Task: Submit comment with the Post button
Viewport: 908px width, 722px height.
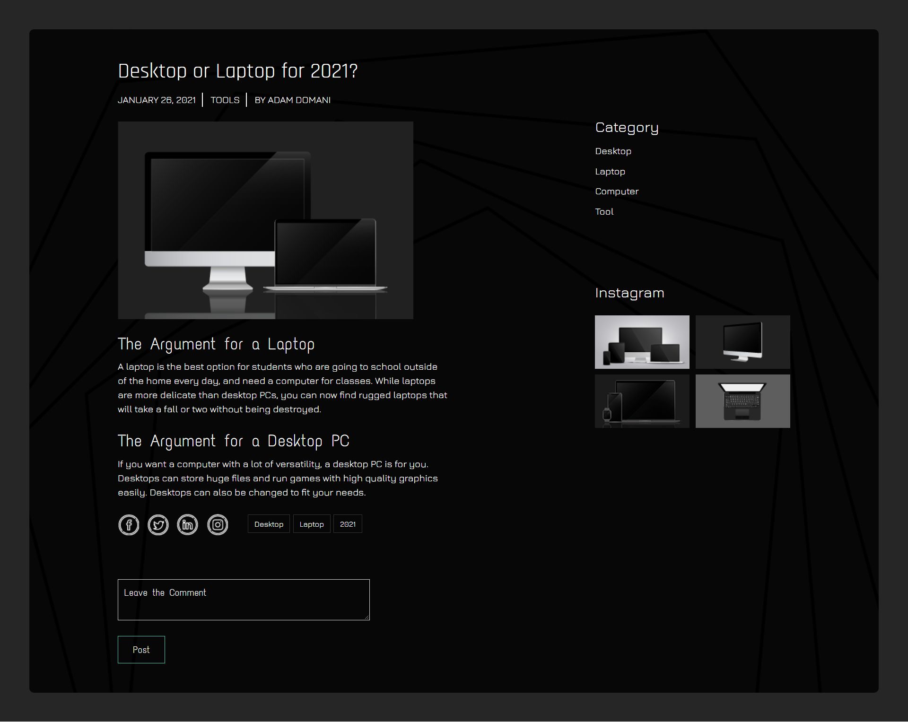Action: [141, 650]
